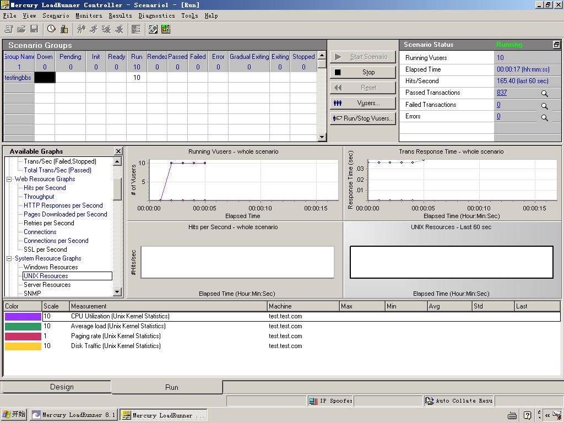Screen dimensions: 564x423
Task: Open the Monitors menu
Action: 89,15
